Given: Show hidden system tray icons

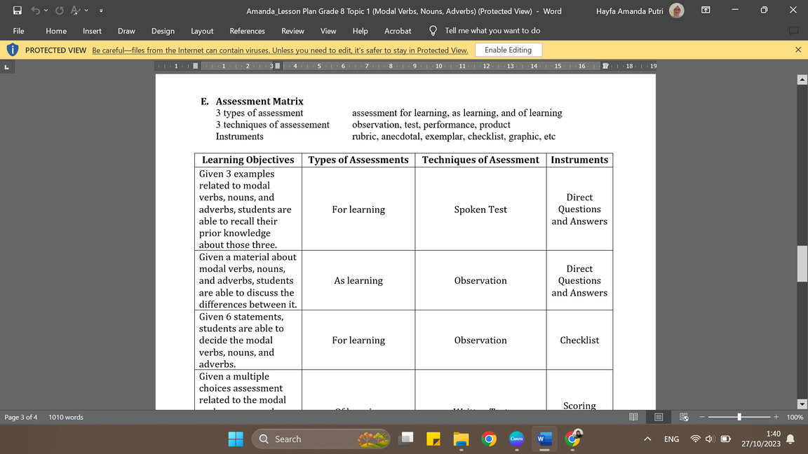Looking at the screenshot, I should [647, 439].
